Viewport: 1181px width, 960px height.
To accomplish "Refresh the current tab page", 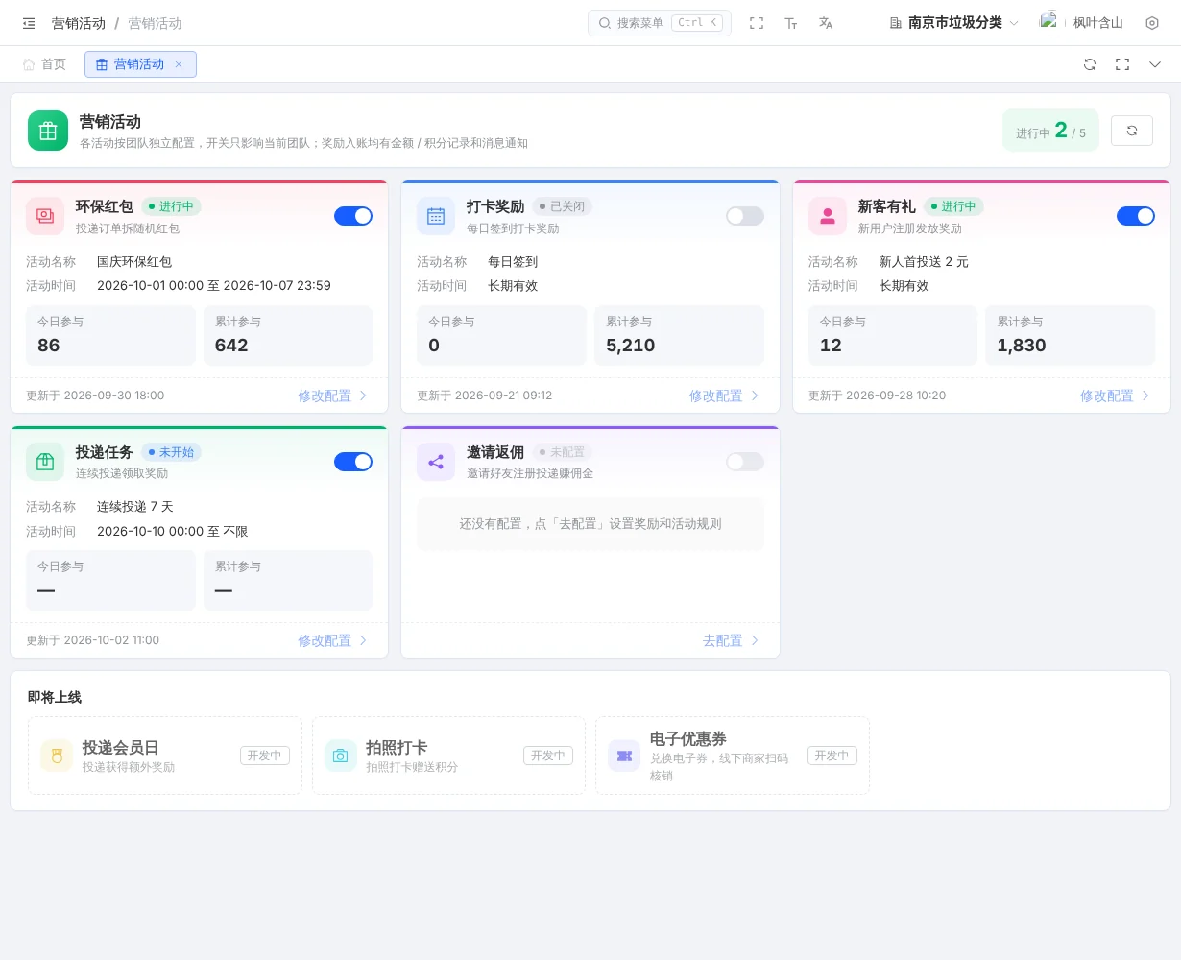I will point(1090,64).
